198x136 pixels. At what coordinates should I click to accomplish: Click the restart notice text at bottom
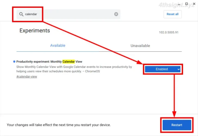[x=59, y=125]
